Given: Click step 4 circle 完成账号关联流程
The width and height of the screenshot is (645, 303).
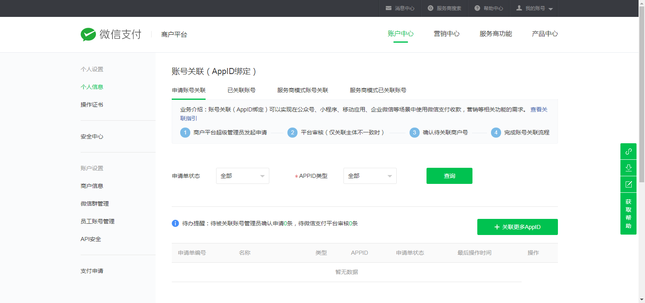Looking at the screenshot, I should pos(496,132).
